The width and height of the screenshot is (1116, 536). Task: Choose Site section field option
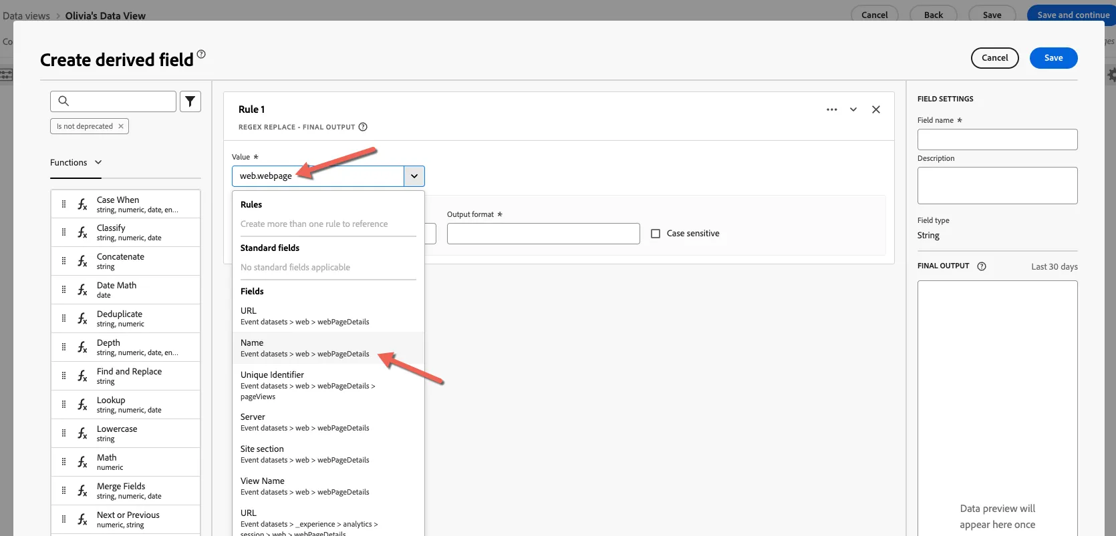click(x=328, y=454)
